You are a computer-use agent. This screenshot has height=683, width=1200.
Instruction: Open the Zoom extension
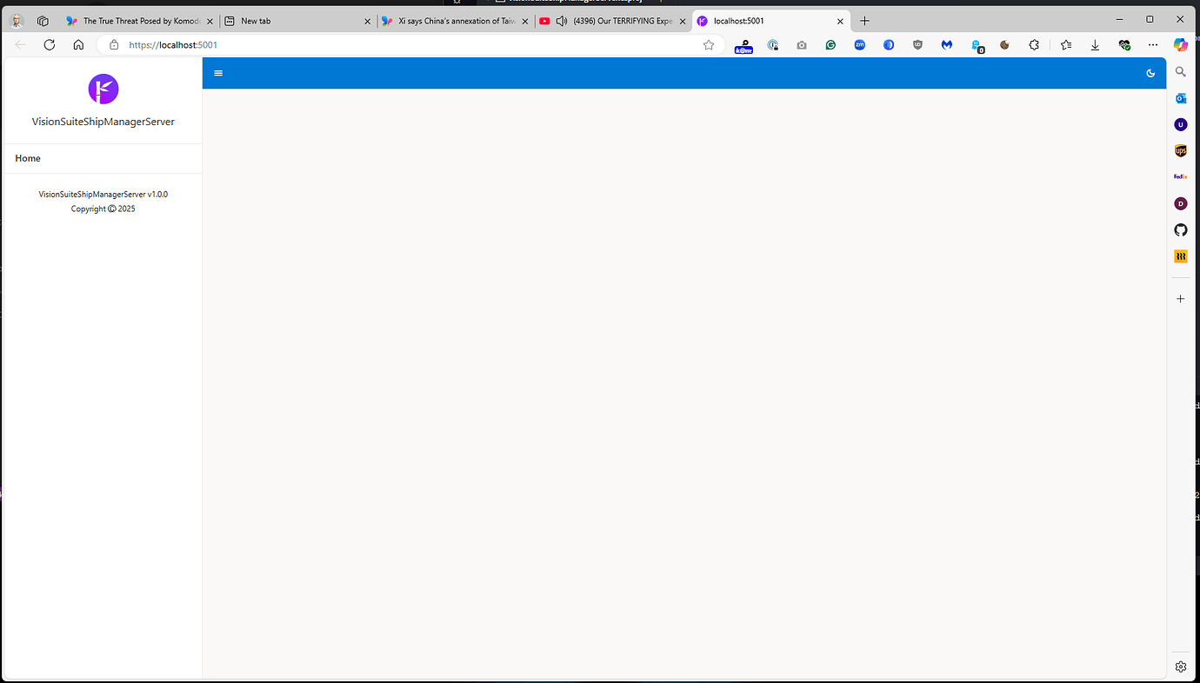[x=859, y=44]
